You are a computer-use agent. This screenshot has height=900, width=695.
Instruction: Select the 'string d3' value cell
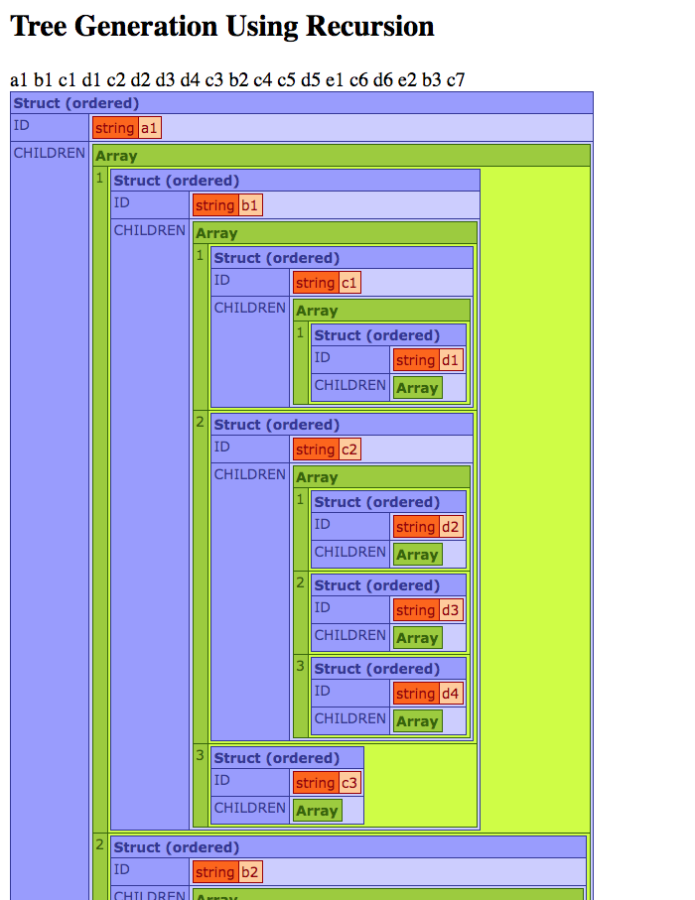[x=429, y=609]
